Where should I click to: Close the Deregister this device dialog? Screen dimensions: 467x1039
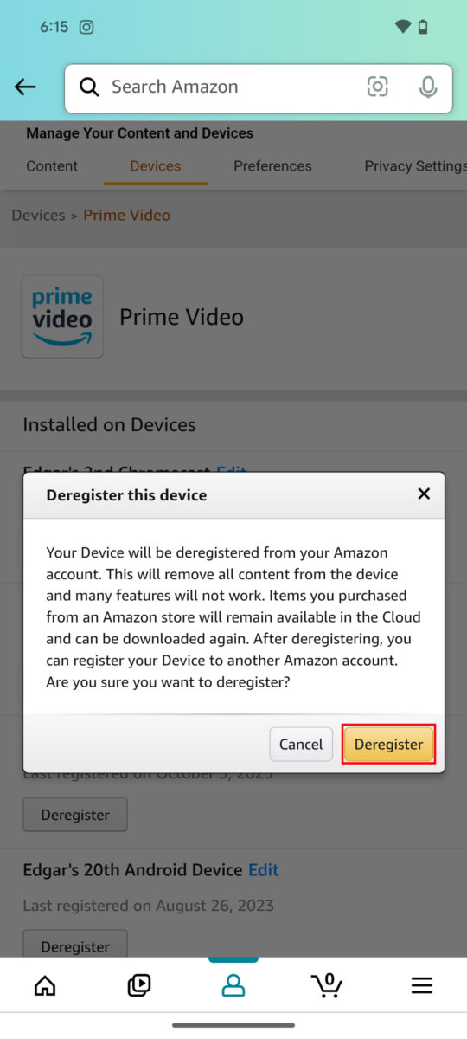[x=424, y=494]
